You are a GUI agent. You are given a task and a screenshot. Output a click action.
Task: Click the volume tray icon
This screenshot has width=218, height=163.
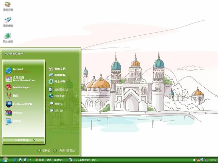click(x=205, y=160)
